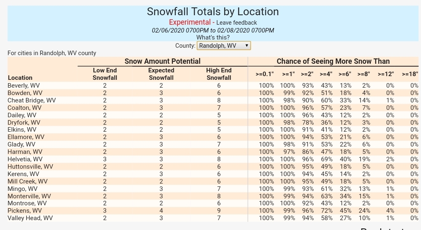
Task: Select the Valley Head, WV location
Action: click(x=30, y=218)
